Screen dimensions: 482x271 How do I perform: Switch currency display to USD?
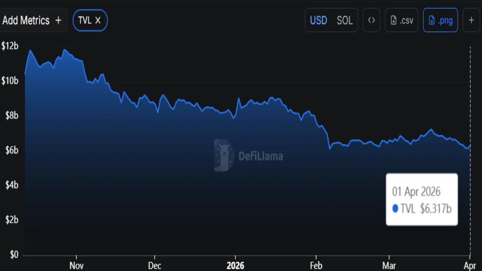point(318,20)
